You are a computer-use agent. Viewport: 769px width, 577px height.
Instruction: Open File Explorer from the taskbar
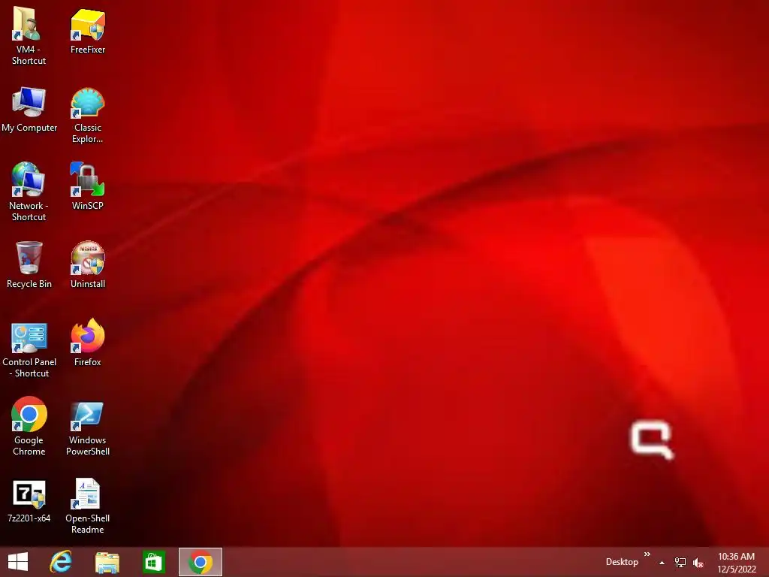pyautogui.click(x=107, y=562)
